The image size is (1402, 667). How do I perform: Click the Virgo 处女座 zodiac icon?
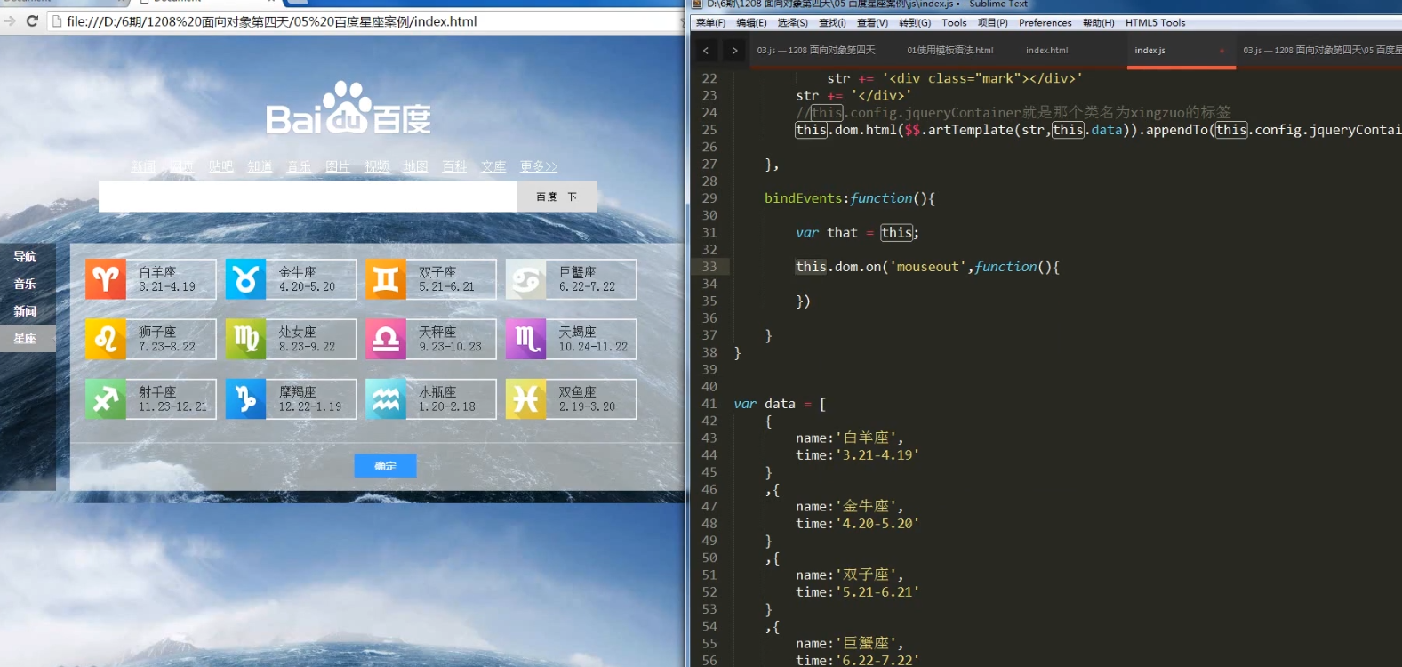[246, 339]
